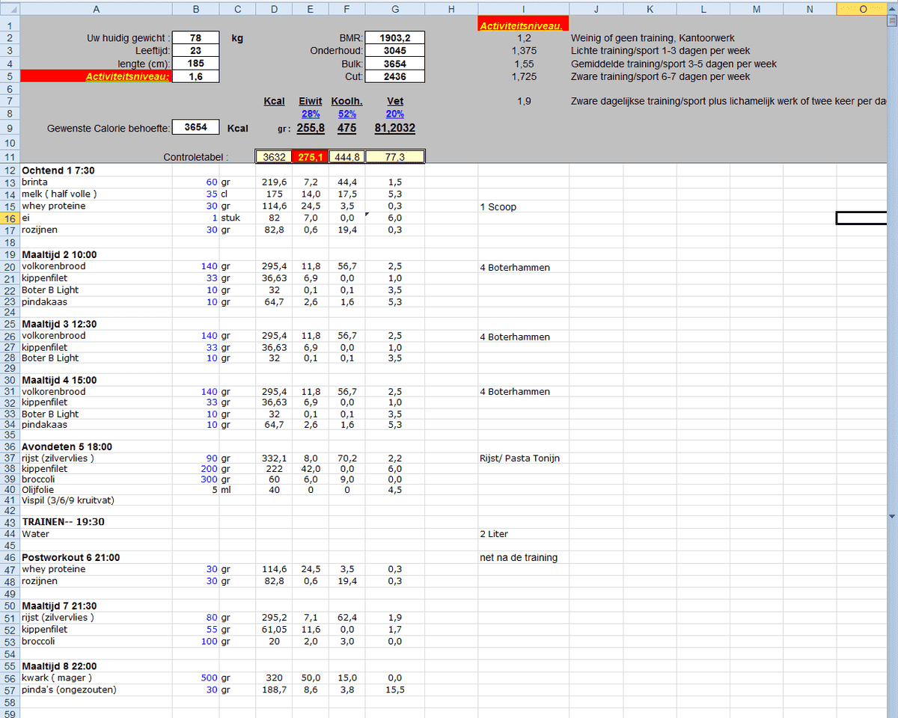This screenshot has width=898, height=718.
Task: Select the row 12 header
Action: point(7,170)
